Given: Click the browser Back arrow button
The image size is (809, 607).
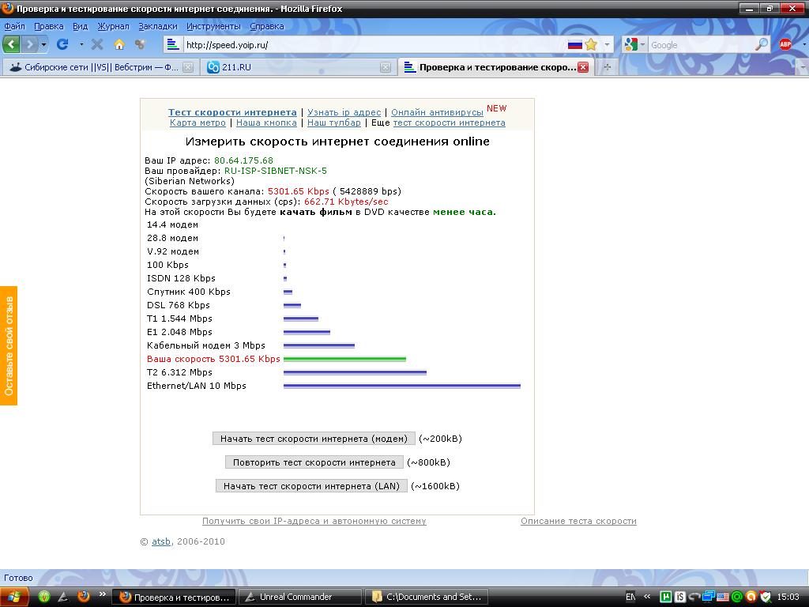Looking at the screenshot, I should pyautogui.click(x=12, y=44).
